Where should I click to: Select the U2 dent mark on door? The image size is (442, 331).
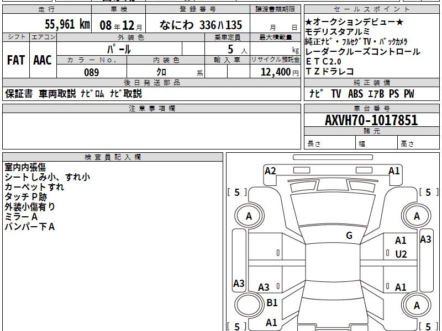pos(401,254)
